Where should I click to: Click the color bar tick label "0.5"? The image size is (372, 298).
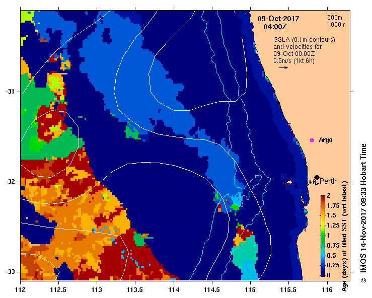point(331,255)
